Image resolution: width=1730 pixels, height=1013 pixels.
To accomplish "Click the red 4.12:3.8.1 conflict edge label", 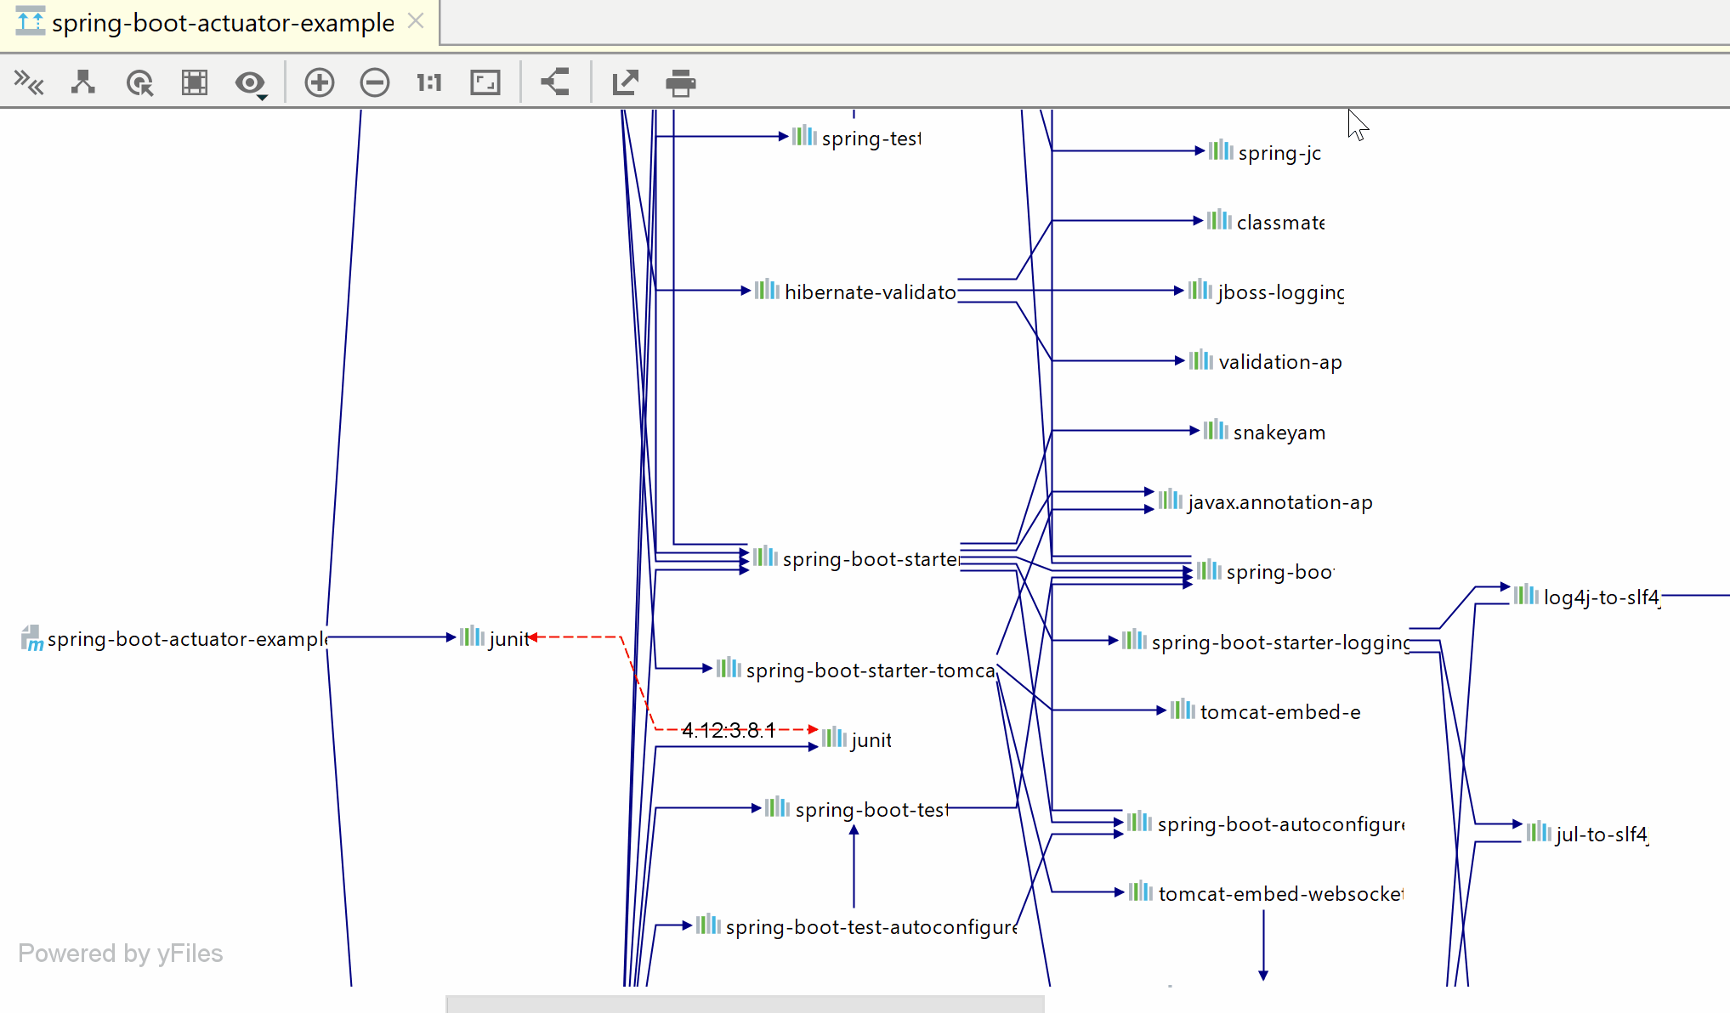I will (729, 729).
